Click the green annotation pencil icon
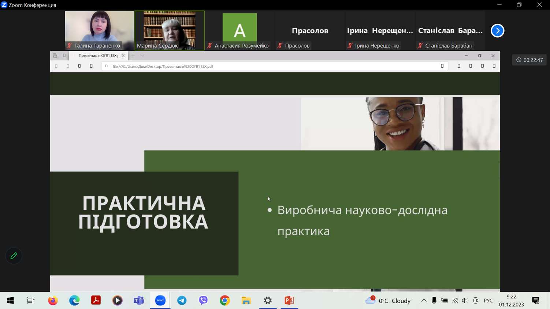 pos(14,256)
